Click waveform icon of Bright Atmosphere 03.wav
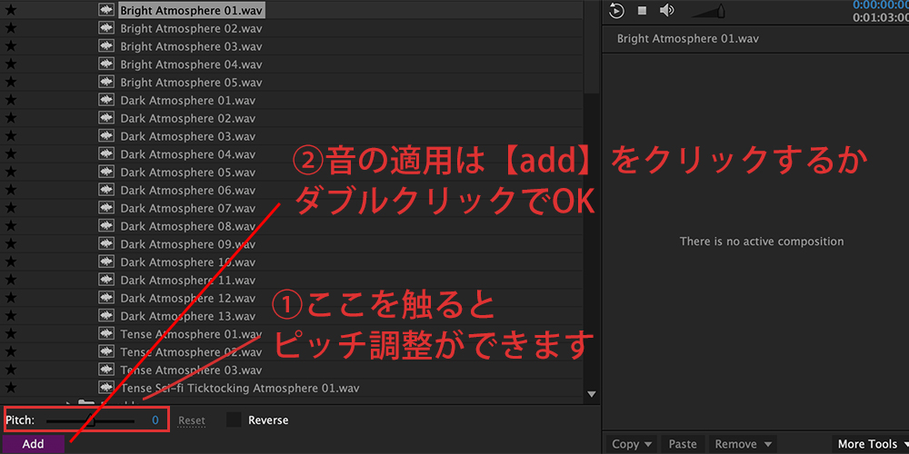 tap(106, 45)
